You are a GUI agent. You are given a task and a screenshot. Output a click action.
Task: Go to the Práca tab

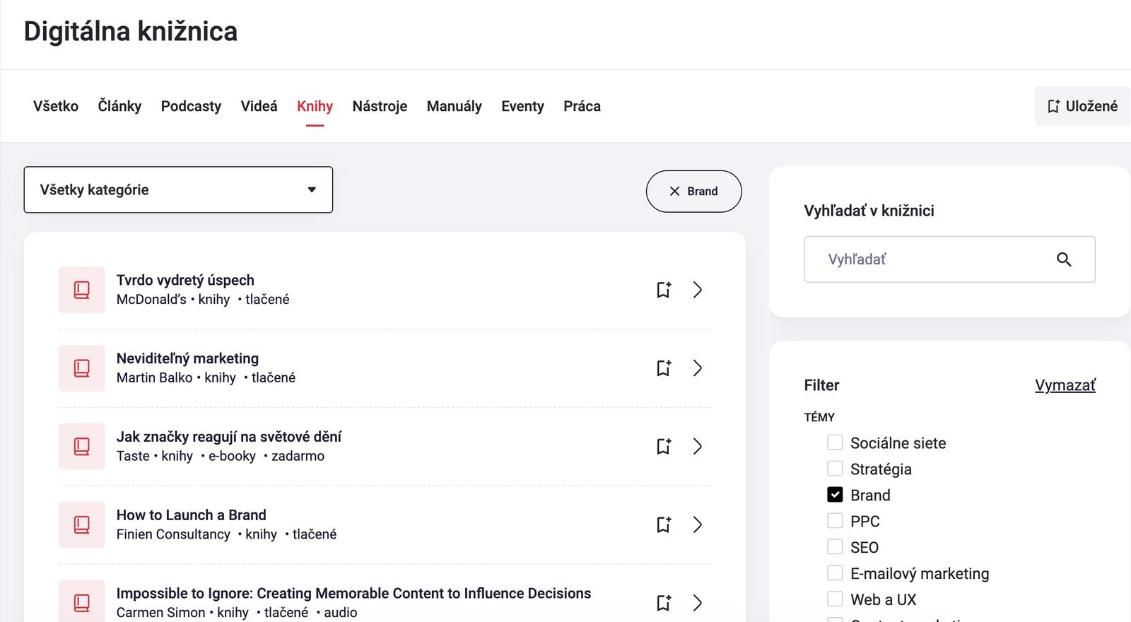[x=582, y=106]
